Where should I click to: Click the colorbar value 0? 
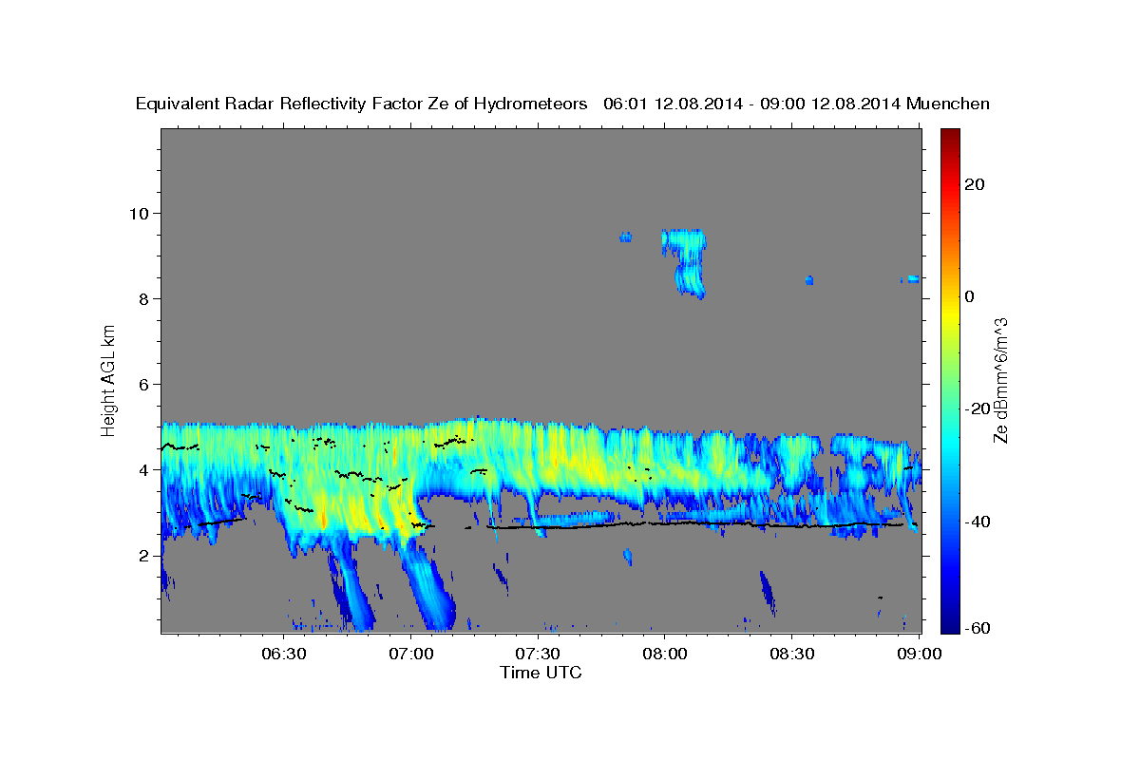[x=971, y=296]
